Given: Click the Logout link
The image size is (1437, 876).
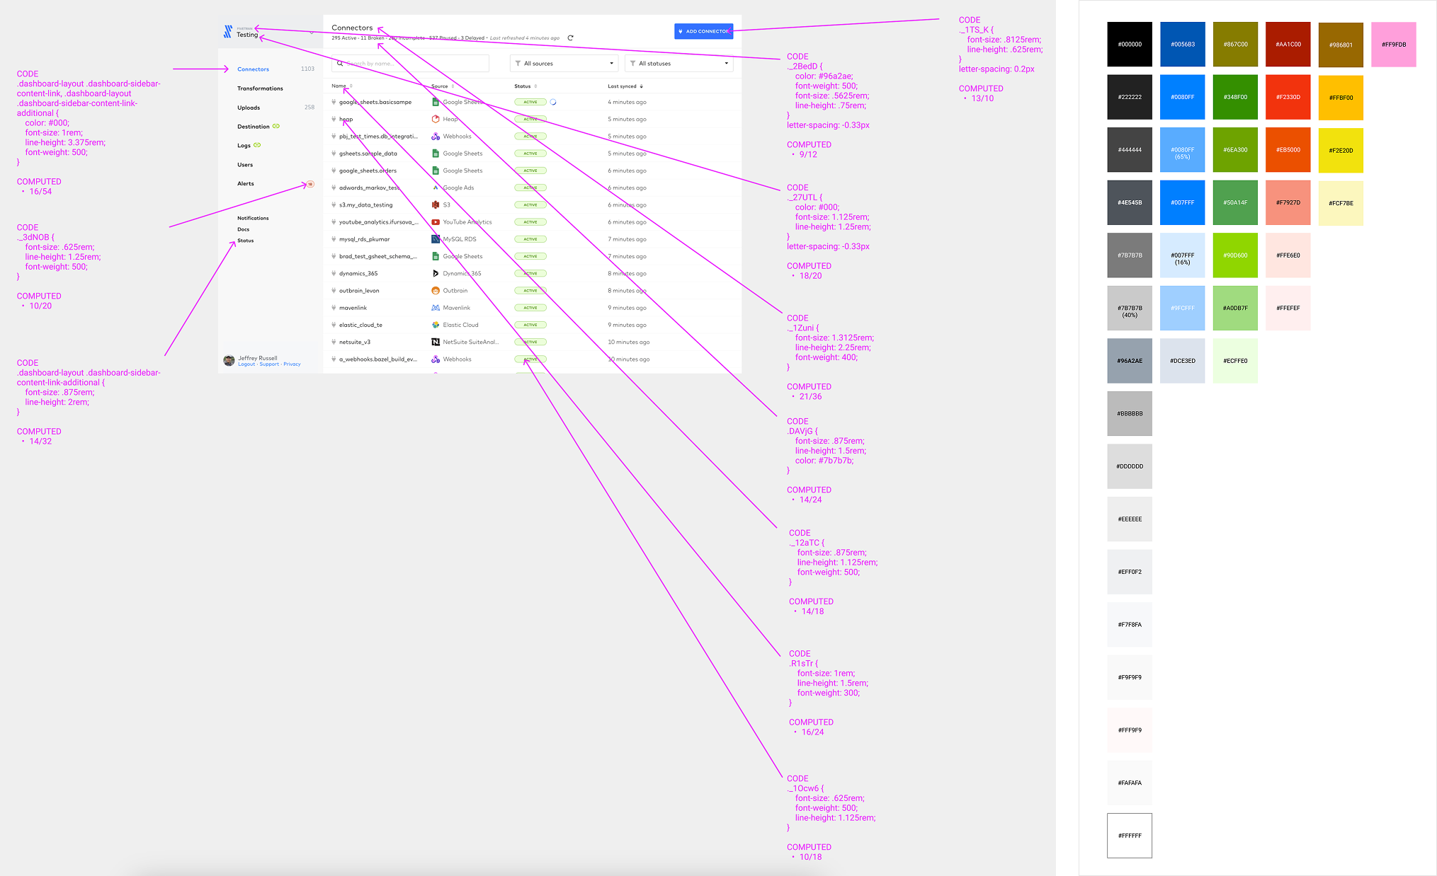Looking at the screenshot, I should (246, 364).
